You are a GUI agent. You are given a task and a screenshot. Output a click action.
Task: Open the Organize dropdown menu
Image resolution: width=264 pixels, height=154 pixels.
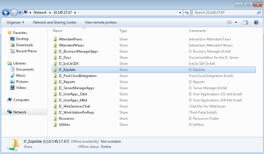click(15, 22)
